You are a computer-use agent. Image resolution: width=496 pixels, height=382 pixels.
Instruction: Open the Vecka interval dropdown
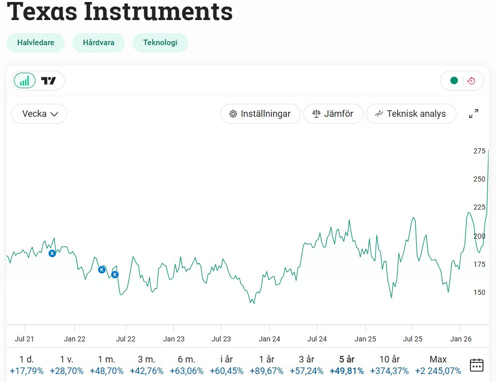(40, 113)
